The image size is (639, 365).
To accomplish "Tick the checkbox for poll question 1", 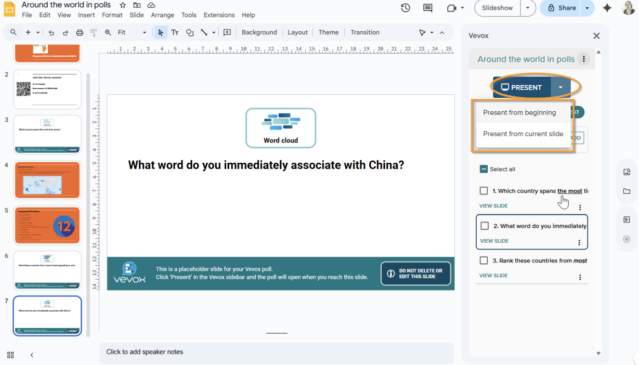I will coord(484,190).
